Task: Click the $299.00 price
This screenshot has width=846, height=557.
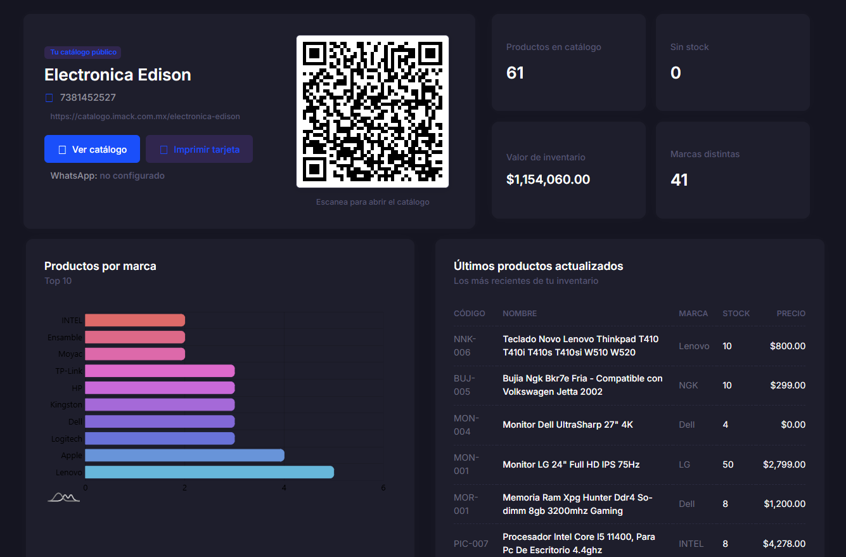Action: pos(788,385)
